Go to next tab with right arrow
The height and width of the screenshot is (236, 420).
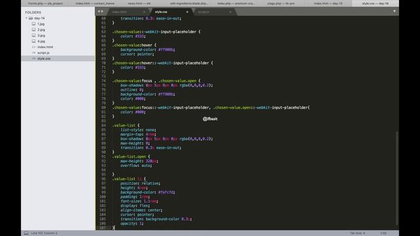[x=102, y=11]
